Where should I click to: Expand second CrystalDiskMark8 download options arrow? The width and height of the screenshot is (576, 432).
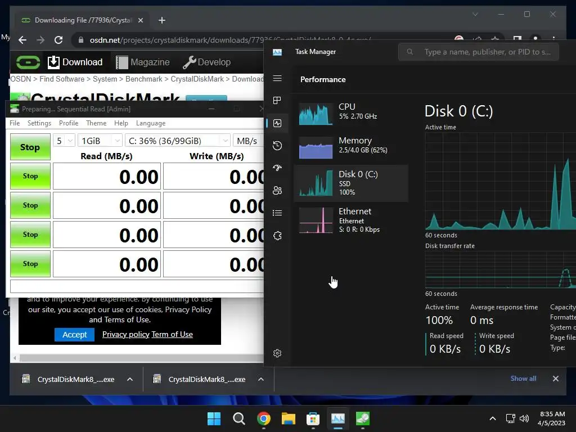click(261, 379)
